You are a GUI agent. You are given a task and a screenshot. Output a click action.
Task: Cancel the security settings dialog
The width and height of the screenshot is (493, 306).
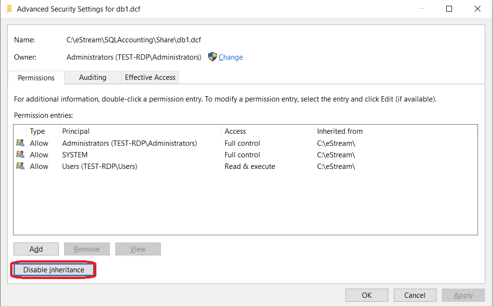click(414, 295)
